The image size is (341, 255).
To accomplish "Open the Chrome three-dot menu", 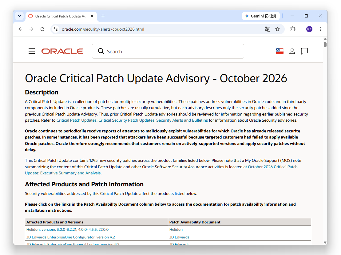I will pyautogui.click(x=320, y=29).
